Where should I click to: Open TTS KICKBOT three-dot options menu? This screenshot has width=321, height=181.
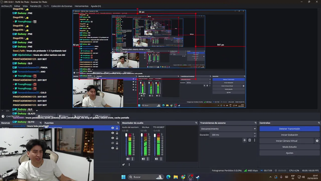pyautogui.click(x=161, y=159)
